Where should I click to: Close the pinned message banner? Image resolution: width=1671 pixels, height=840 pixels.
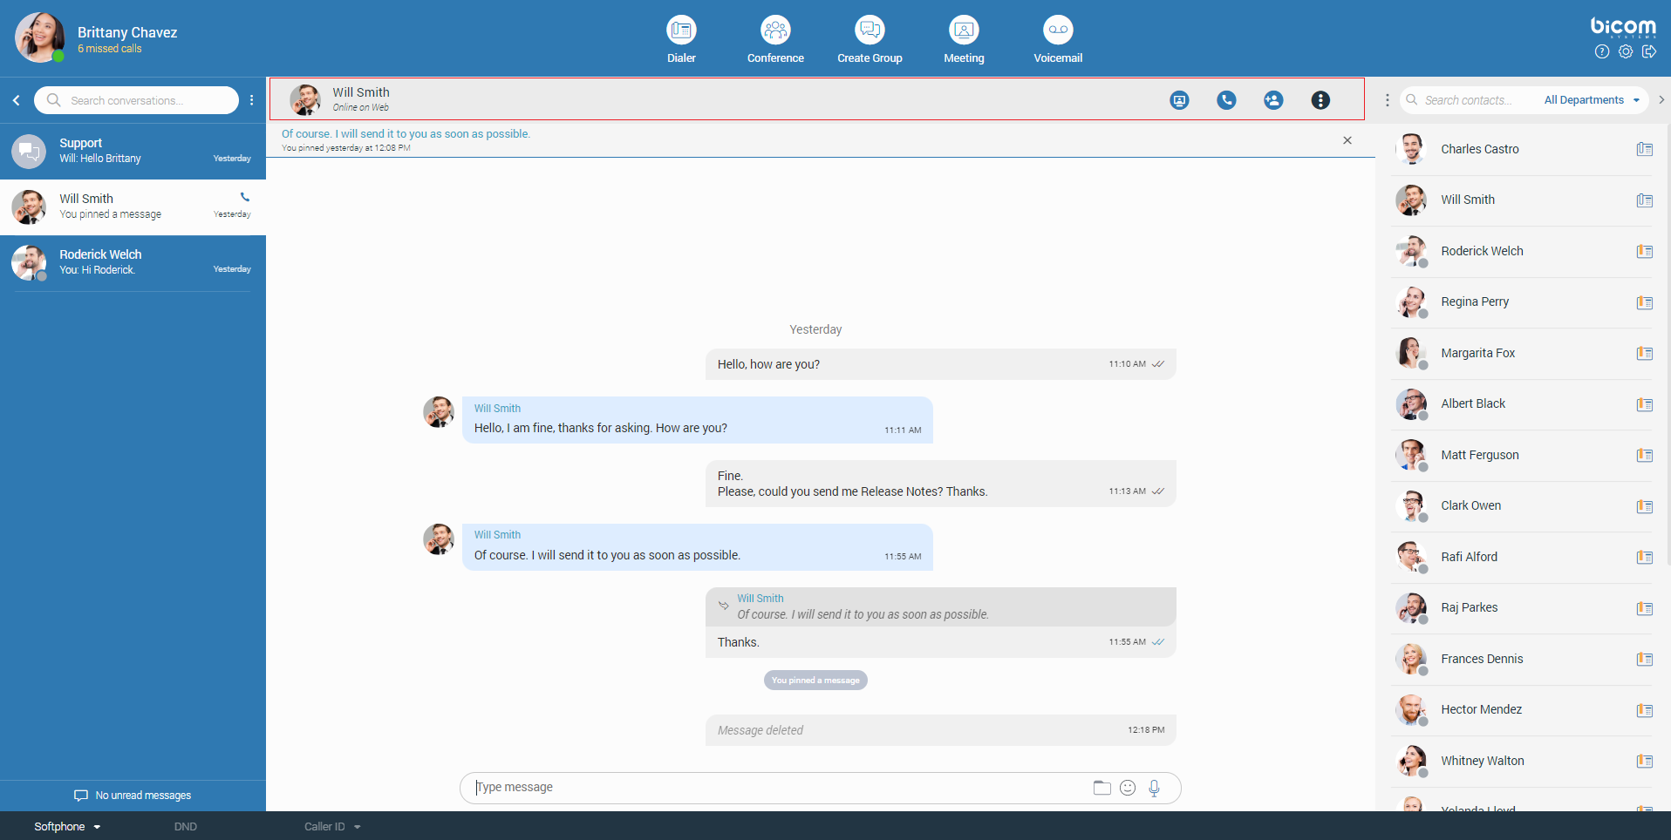(1347, 140)
